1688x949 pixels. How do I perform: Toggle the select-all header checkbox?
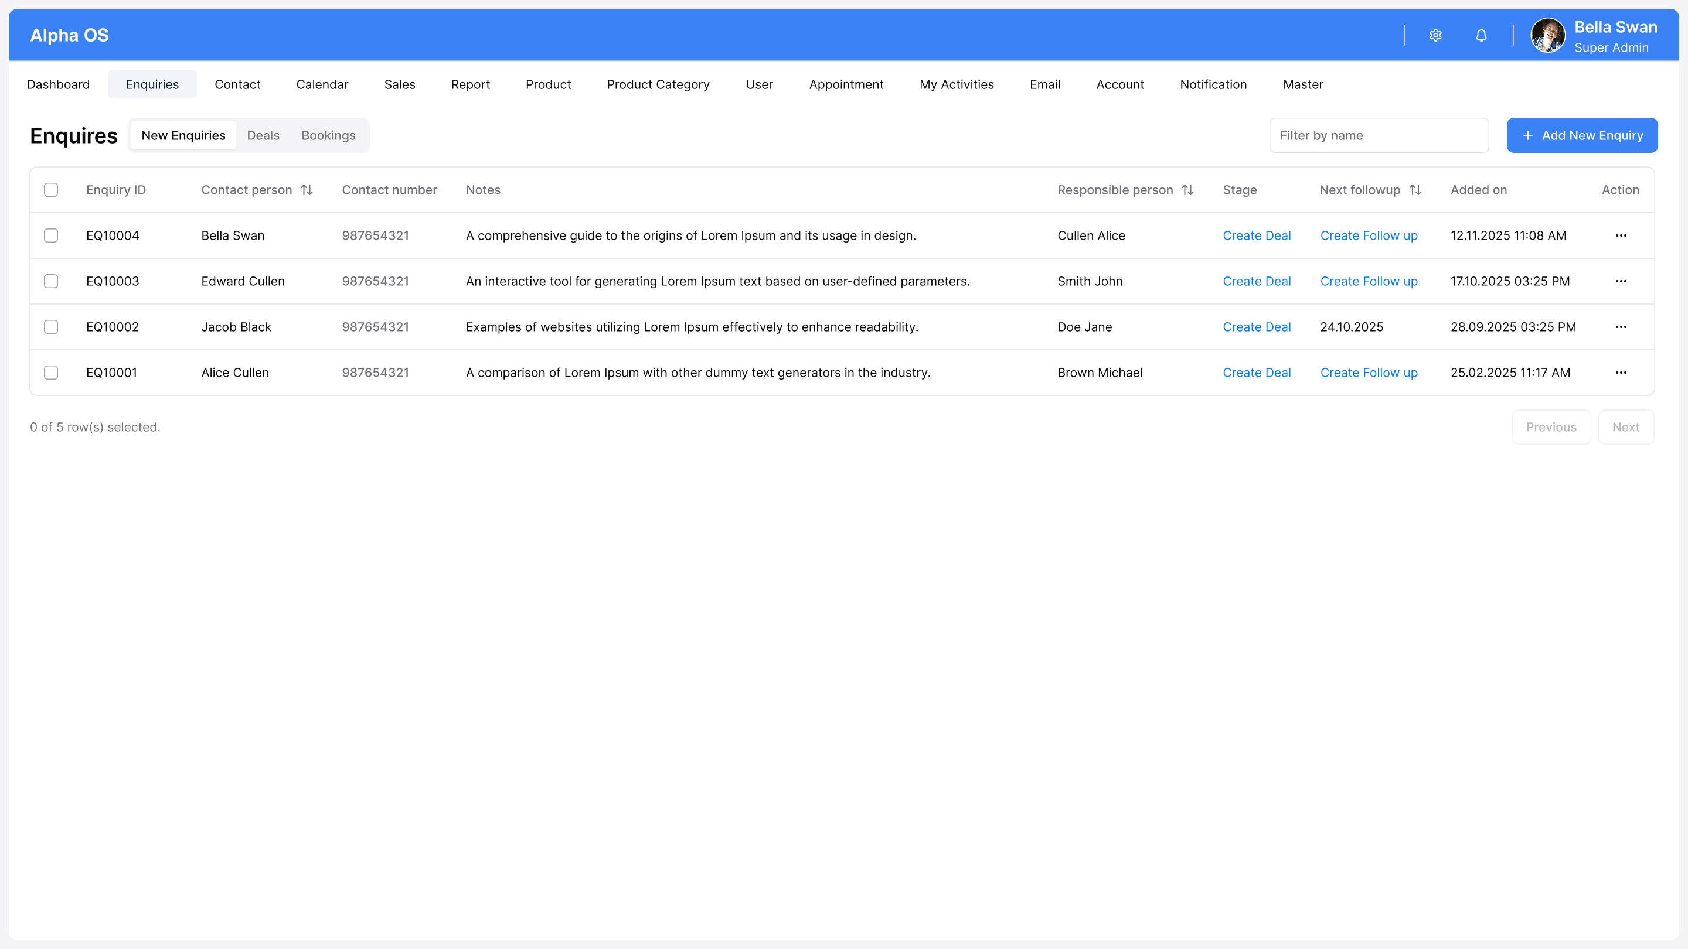(x=51, y=190)
